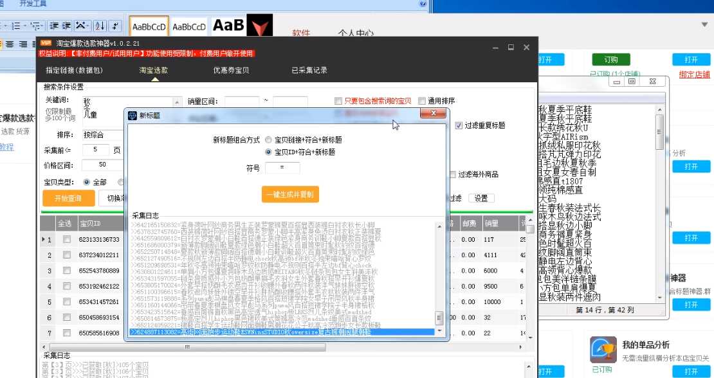Select 全部 radio for 宝贝类型
The width and height of the screenshot is (714, 378).
(x=87, y=182)
